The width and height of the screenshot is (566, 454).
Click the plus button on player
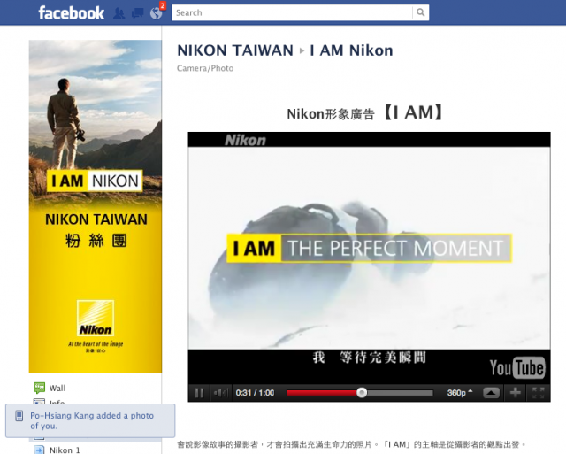click(515, 393)
